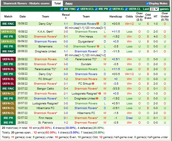Screen dimensions: 172x141
Task: Click the 5-1 result score
Action: coord(66,36)
